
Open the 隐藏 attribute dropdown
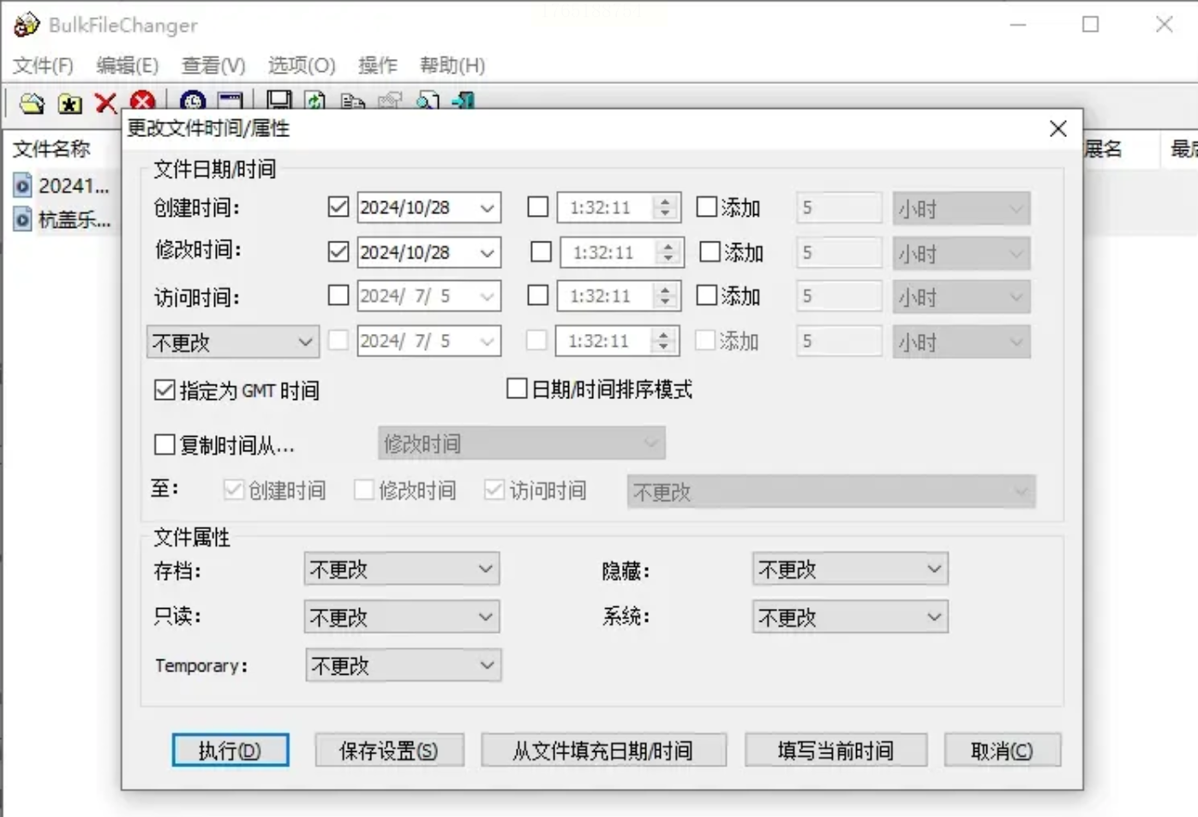850,569
